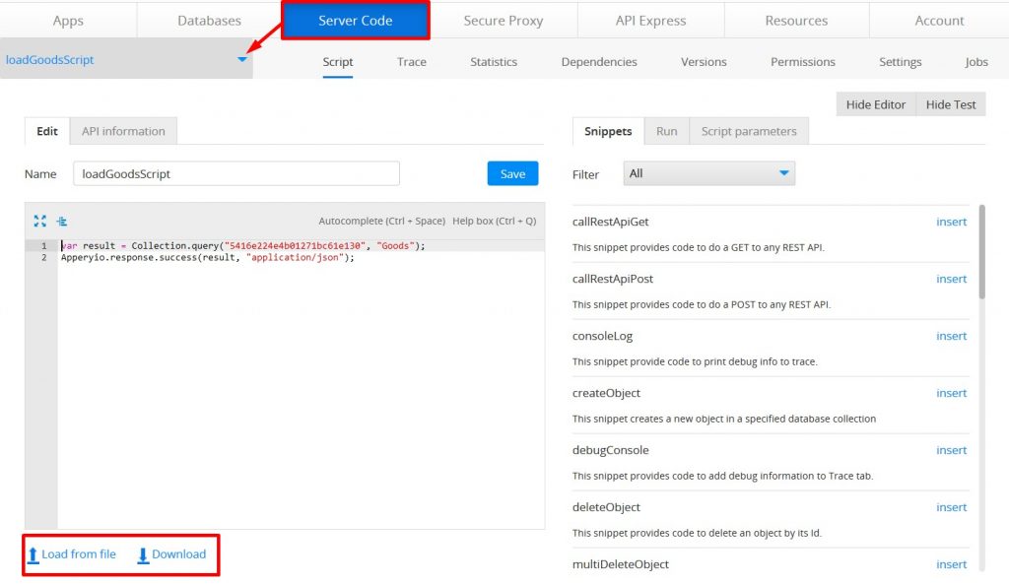This screenshot has height=584, width=1009.
Task: Open the Resources tab
Action: [x=796, y=20]
